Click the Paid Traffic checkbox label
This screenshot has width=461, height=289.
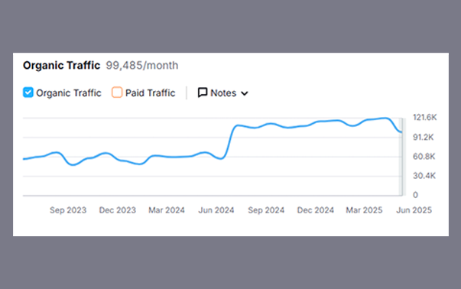coord(151,93)
